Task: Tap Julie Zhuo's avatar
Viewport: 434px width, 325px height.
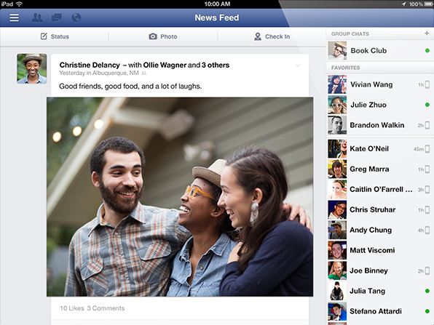Action: [337, 105]
